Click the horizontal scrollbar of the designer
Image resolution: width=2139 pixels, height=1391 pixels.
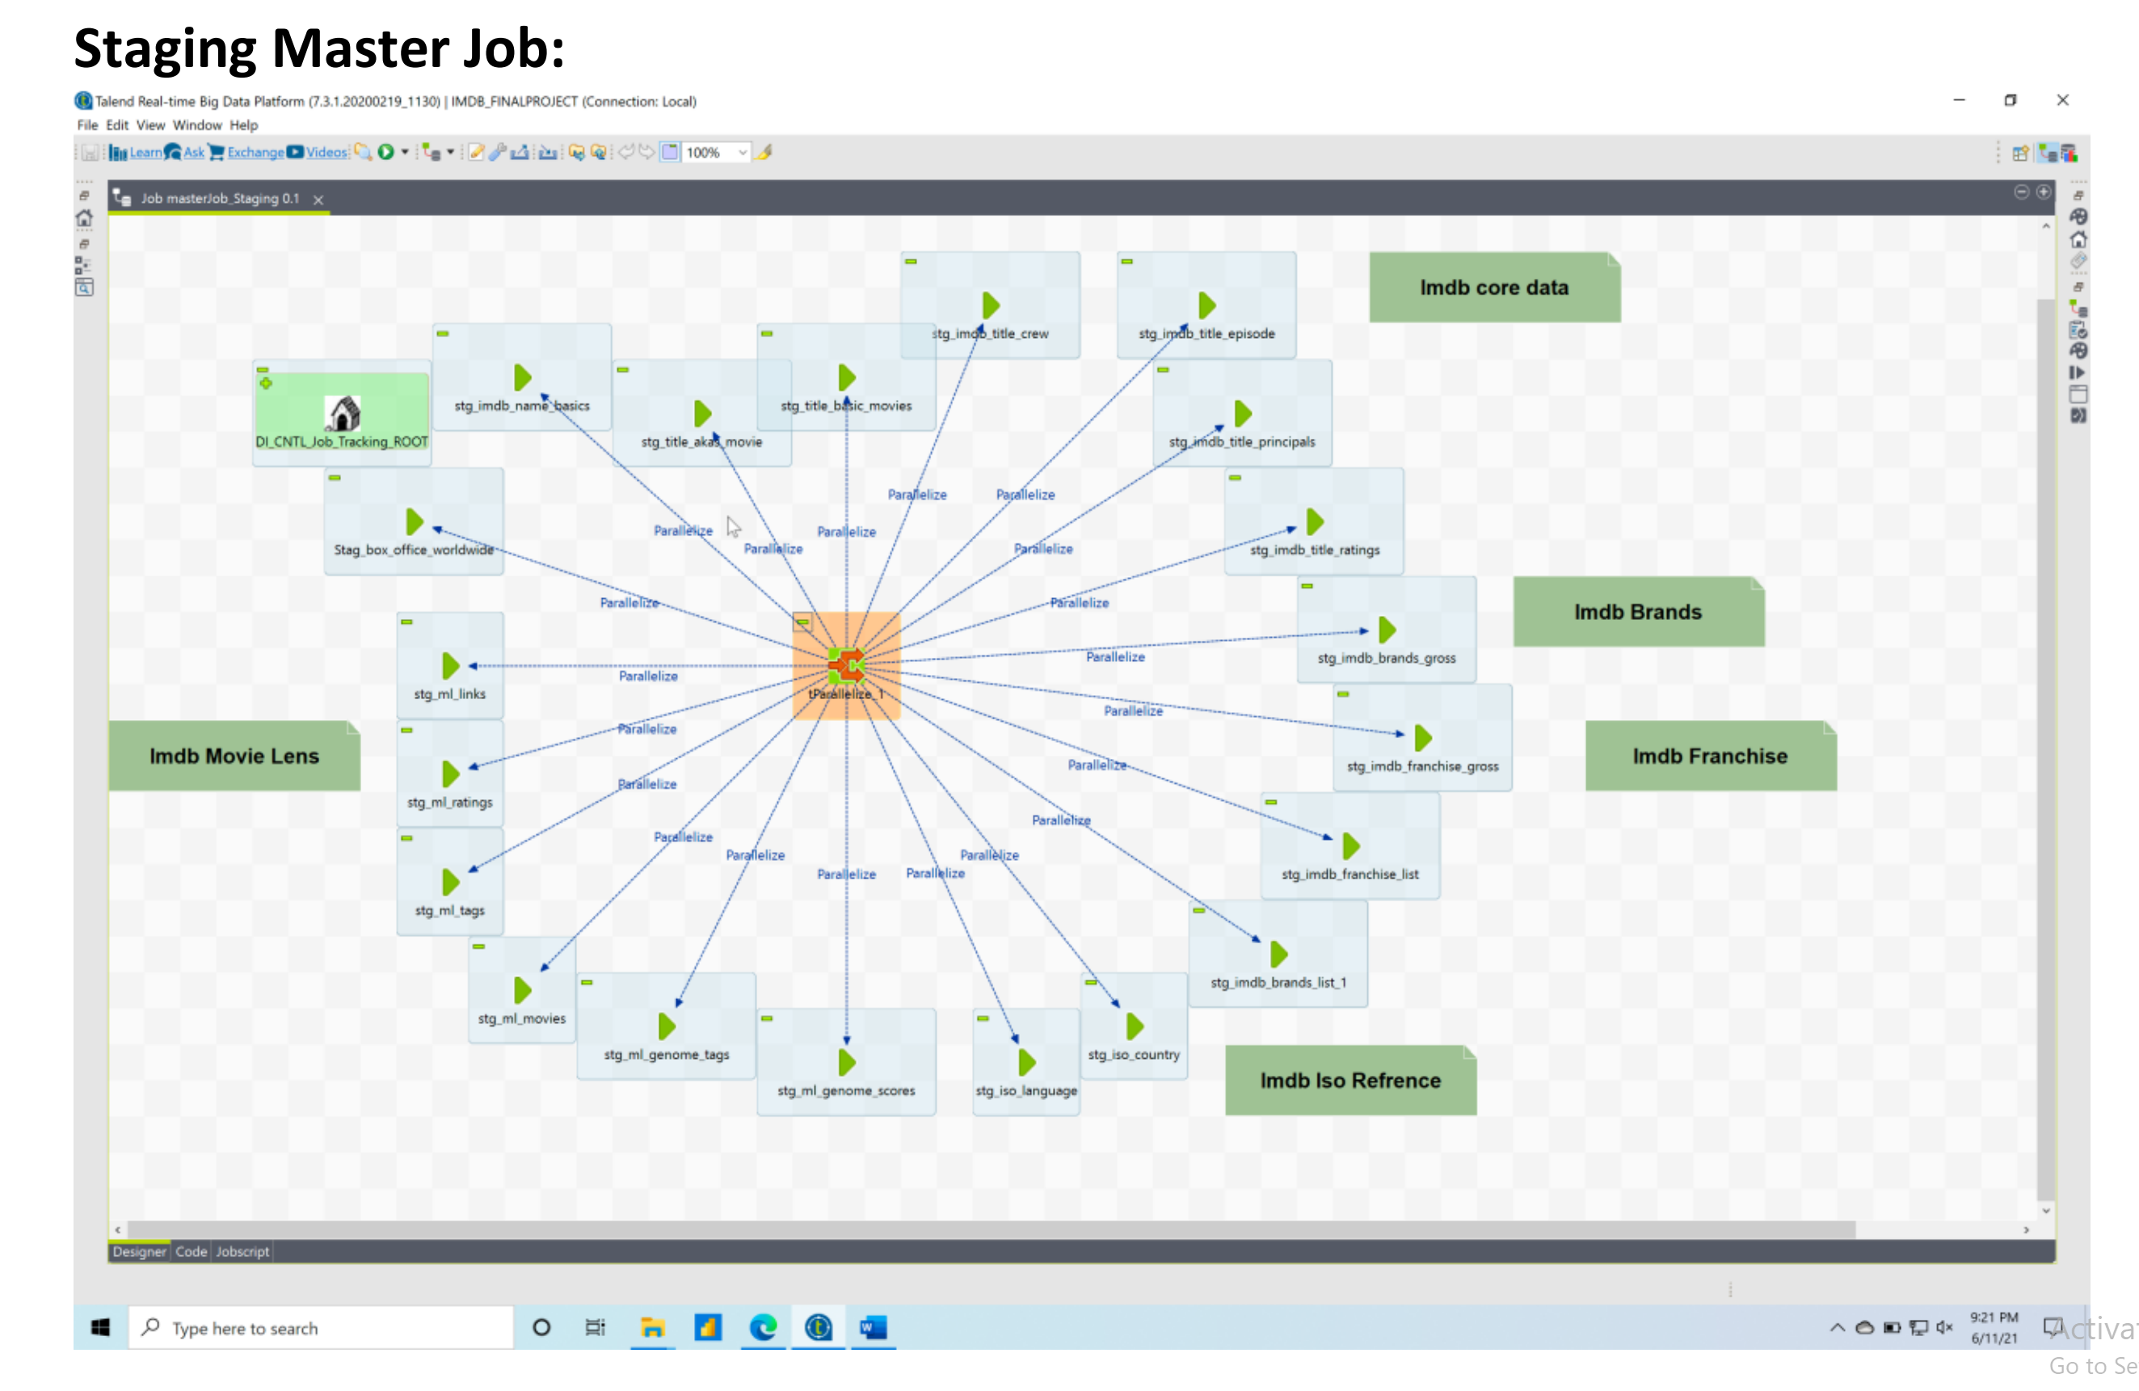(992, 1229)
